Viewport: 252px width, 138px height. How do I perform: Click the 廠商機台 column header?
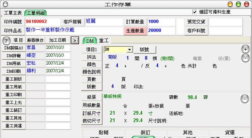coord(35,40)
